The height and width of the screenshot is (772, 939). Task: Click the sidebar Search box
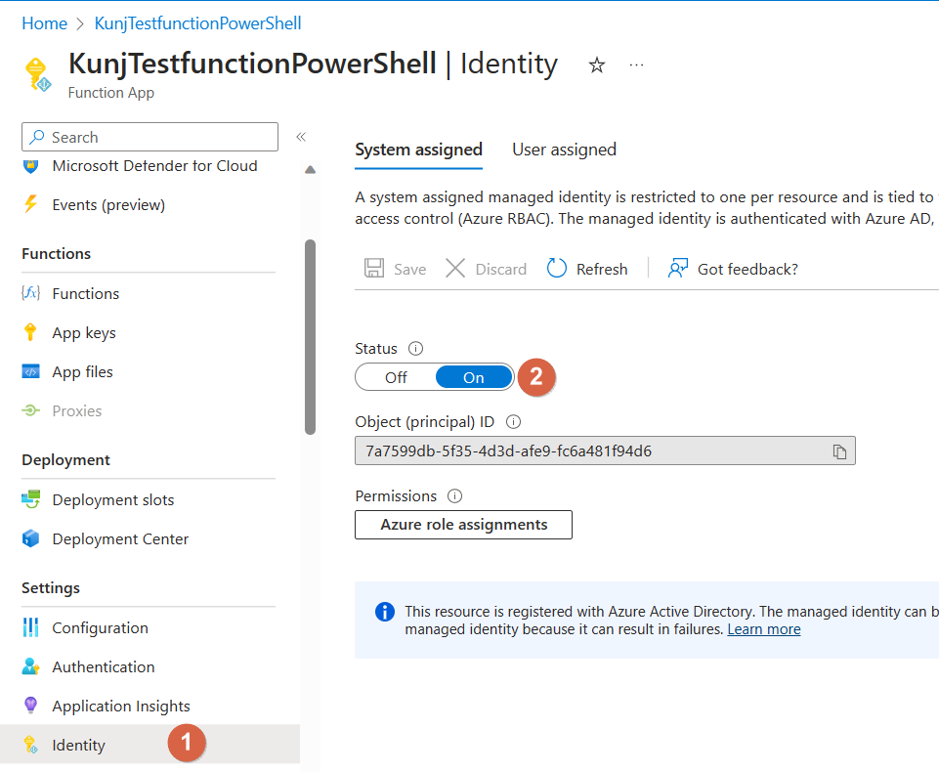click(150, 138)
